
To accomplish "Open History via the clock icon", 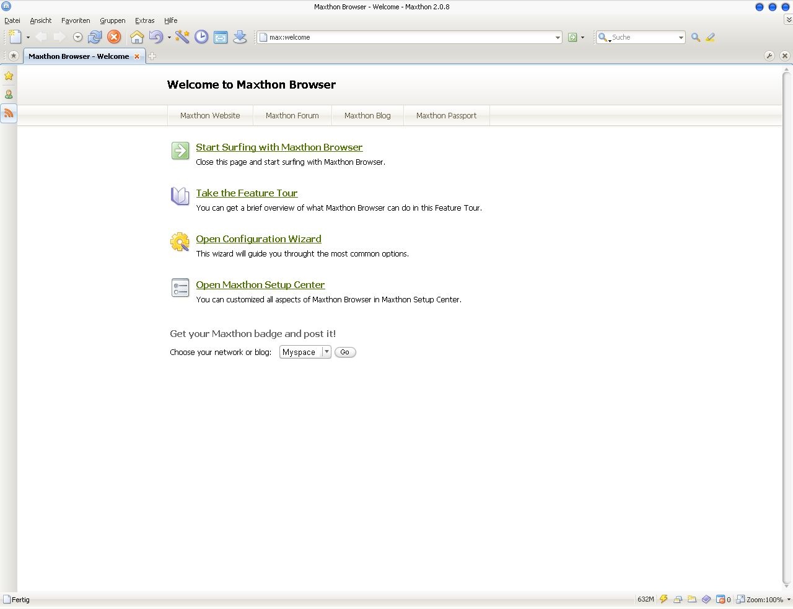I will tap(201, 37).
